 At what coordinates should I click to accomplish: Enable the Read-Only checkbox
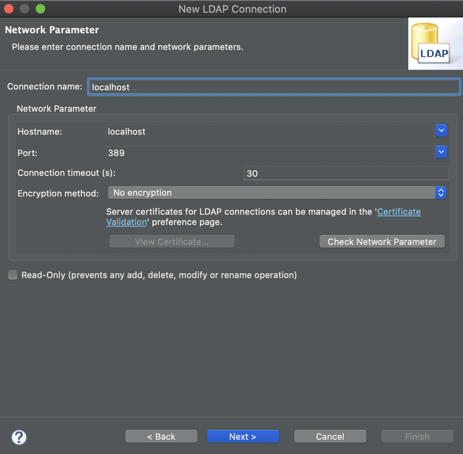13,275
